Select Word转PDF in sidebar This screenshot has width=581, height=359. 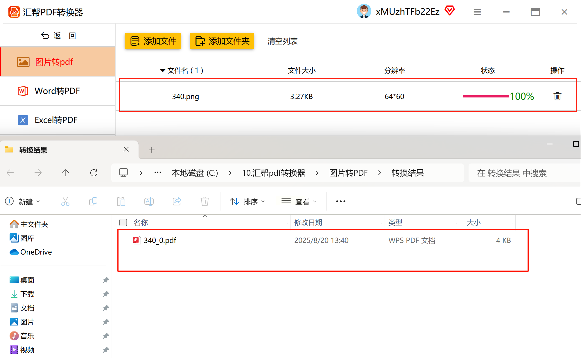click(x=57, y=91)
